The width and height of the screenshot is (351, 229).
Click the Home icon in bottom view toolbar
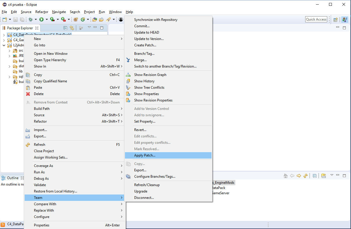285,176
